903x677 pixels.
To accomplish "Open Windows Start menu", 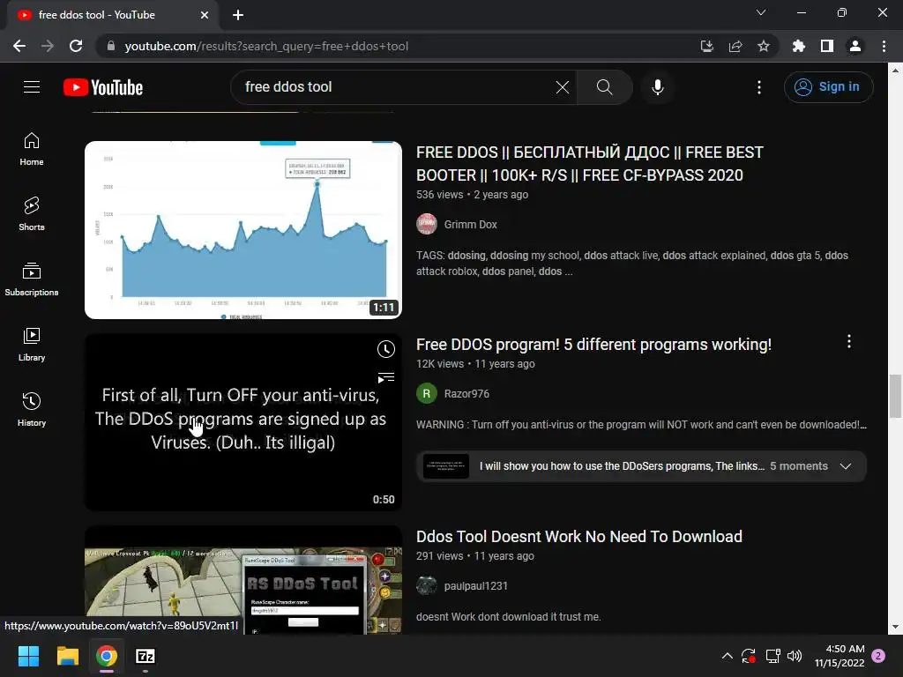I will [x=28, y=656].
